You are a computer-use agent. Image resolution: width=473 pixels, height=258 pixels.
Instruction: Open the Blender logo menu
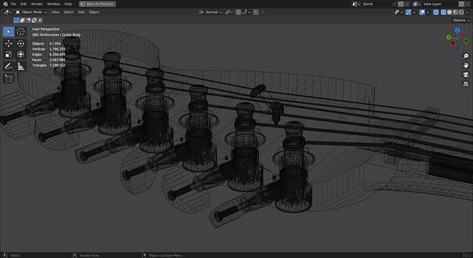(x=5, y=4)
